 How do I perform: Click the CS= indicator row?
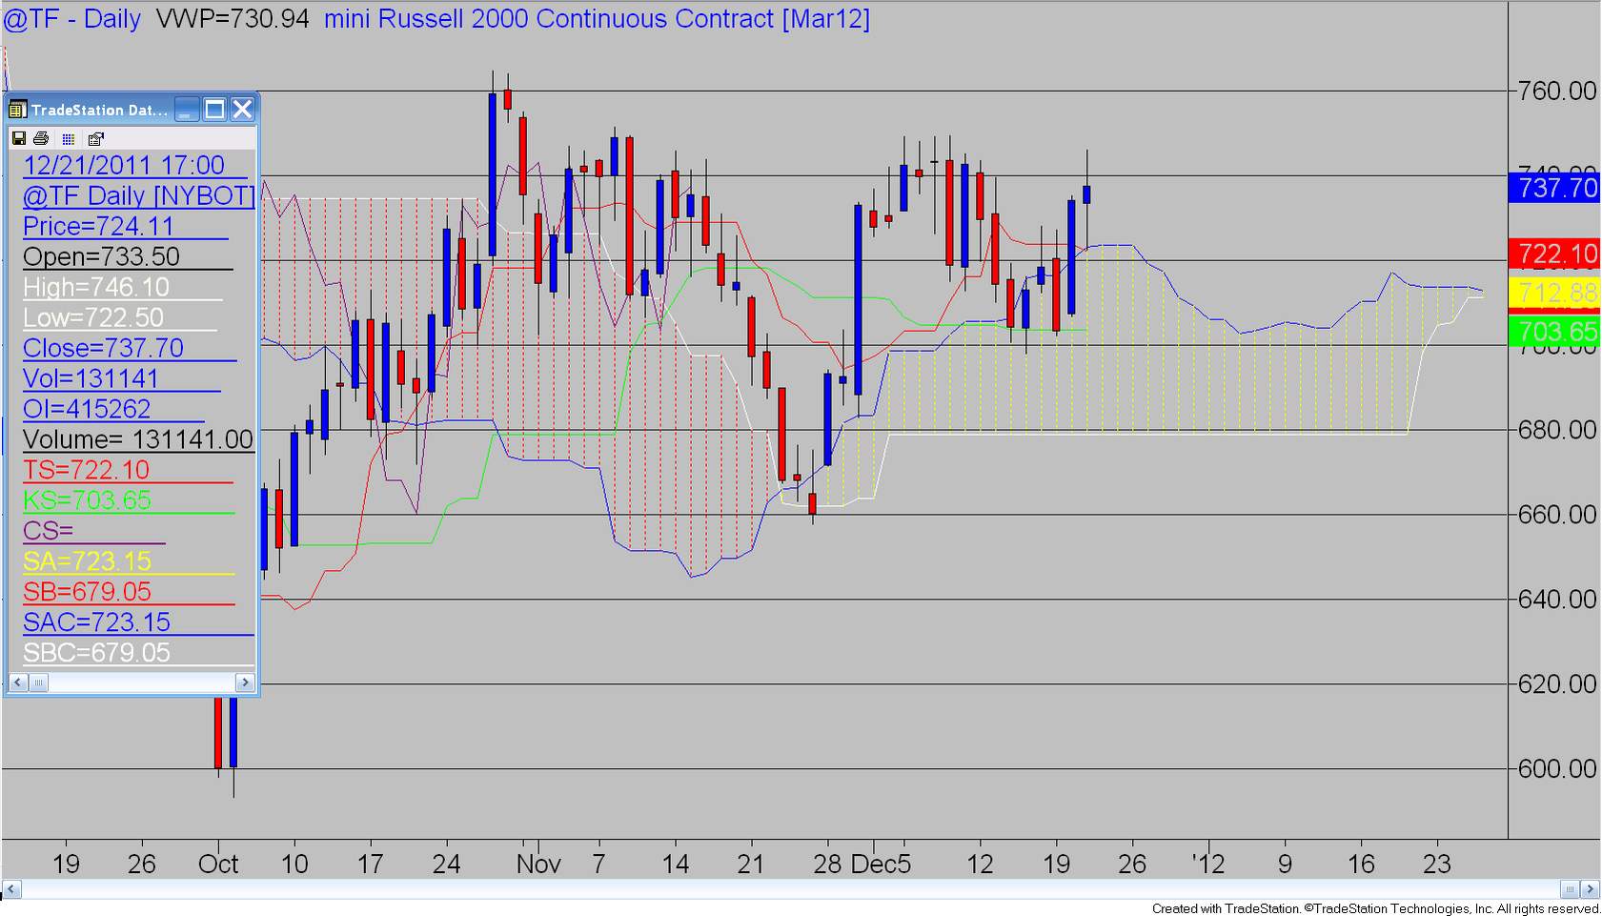pos(48,531)
